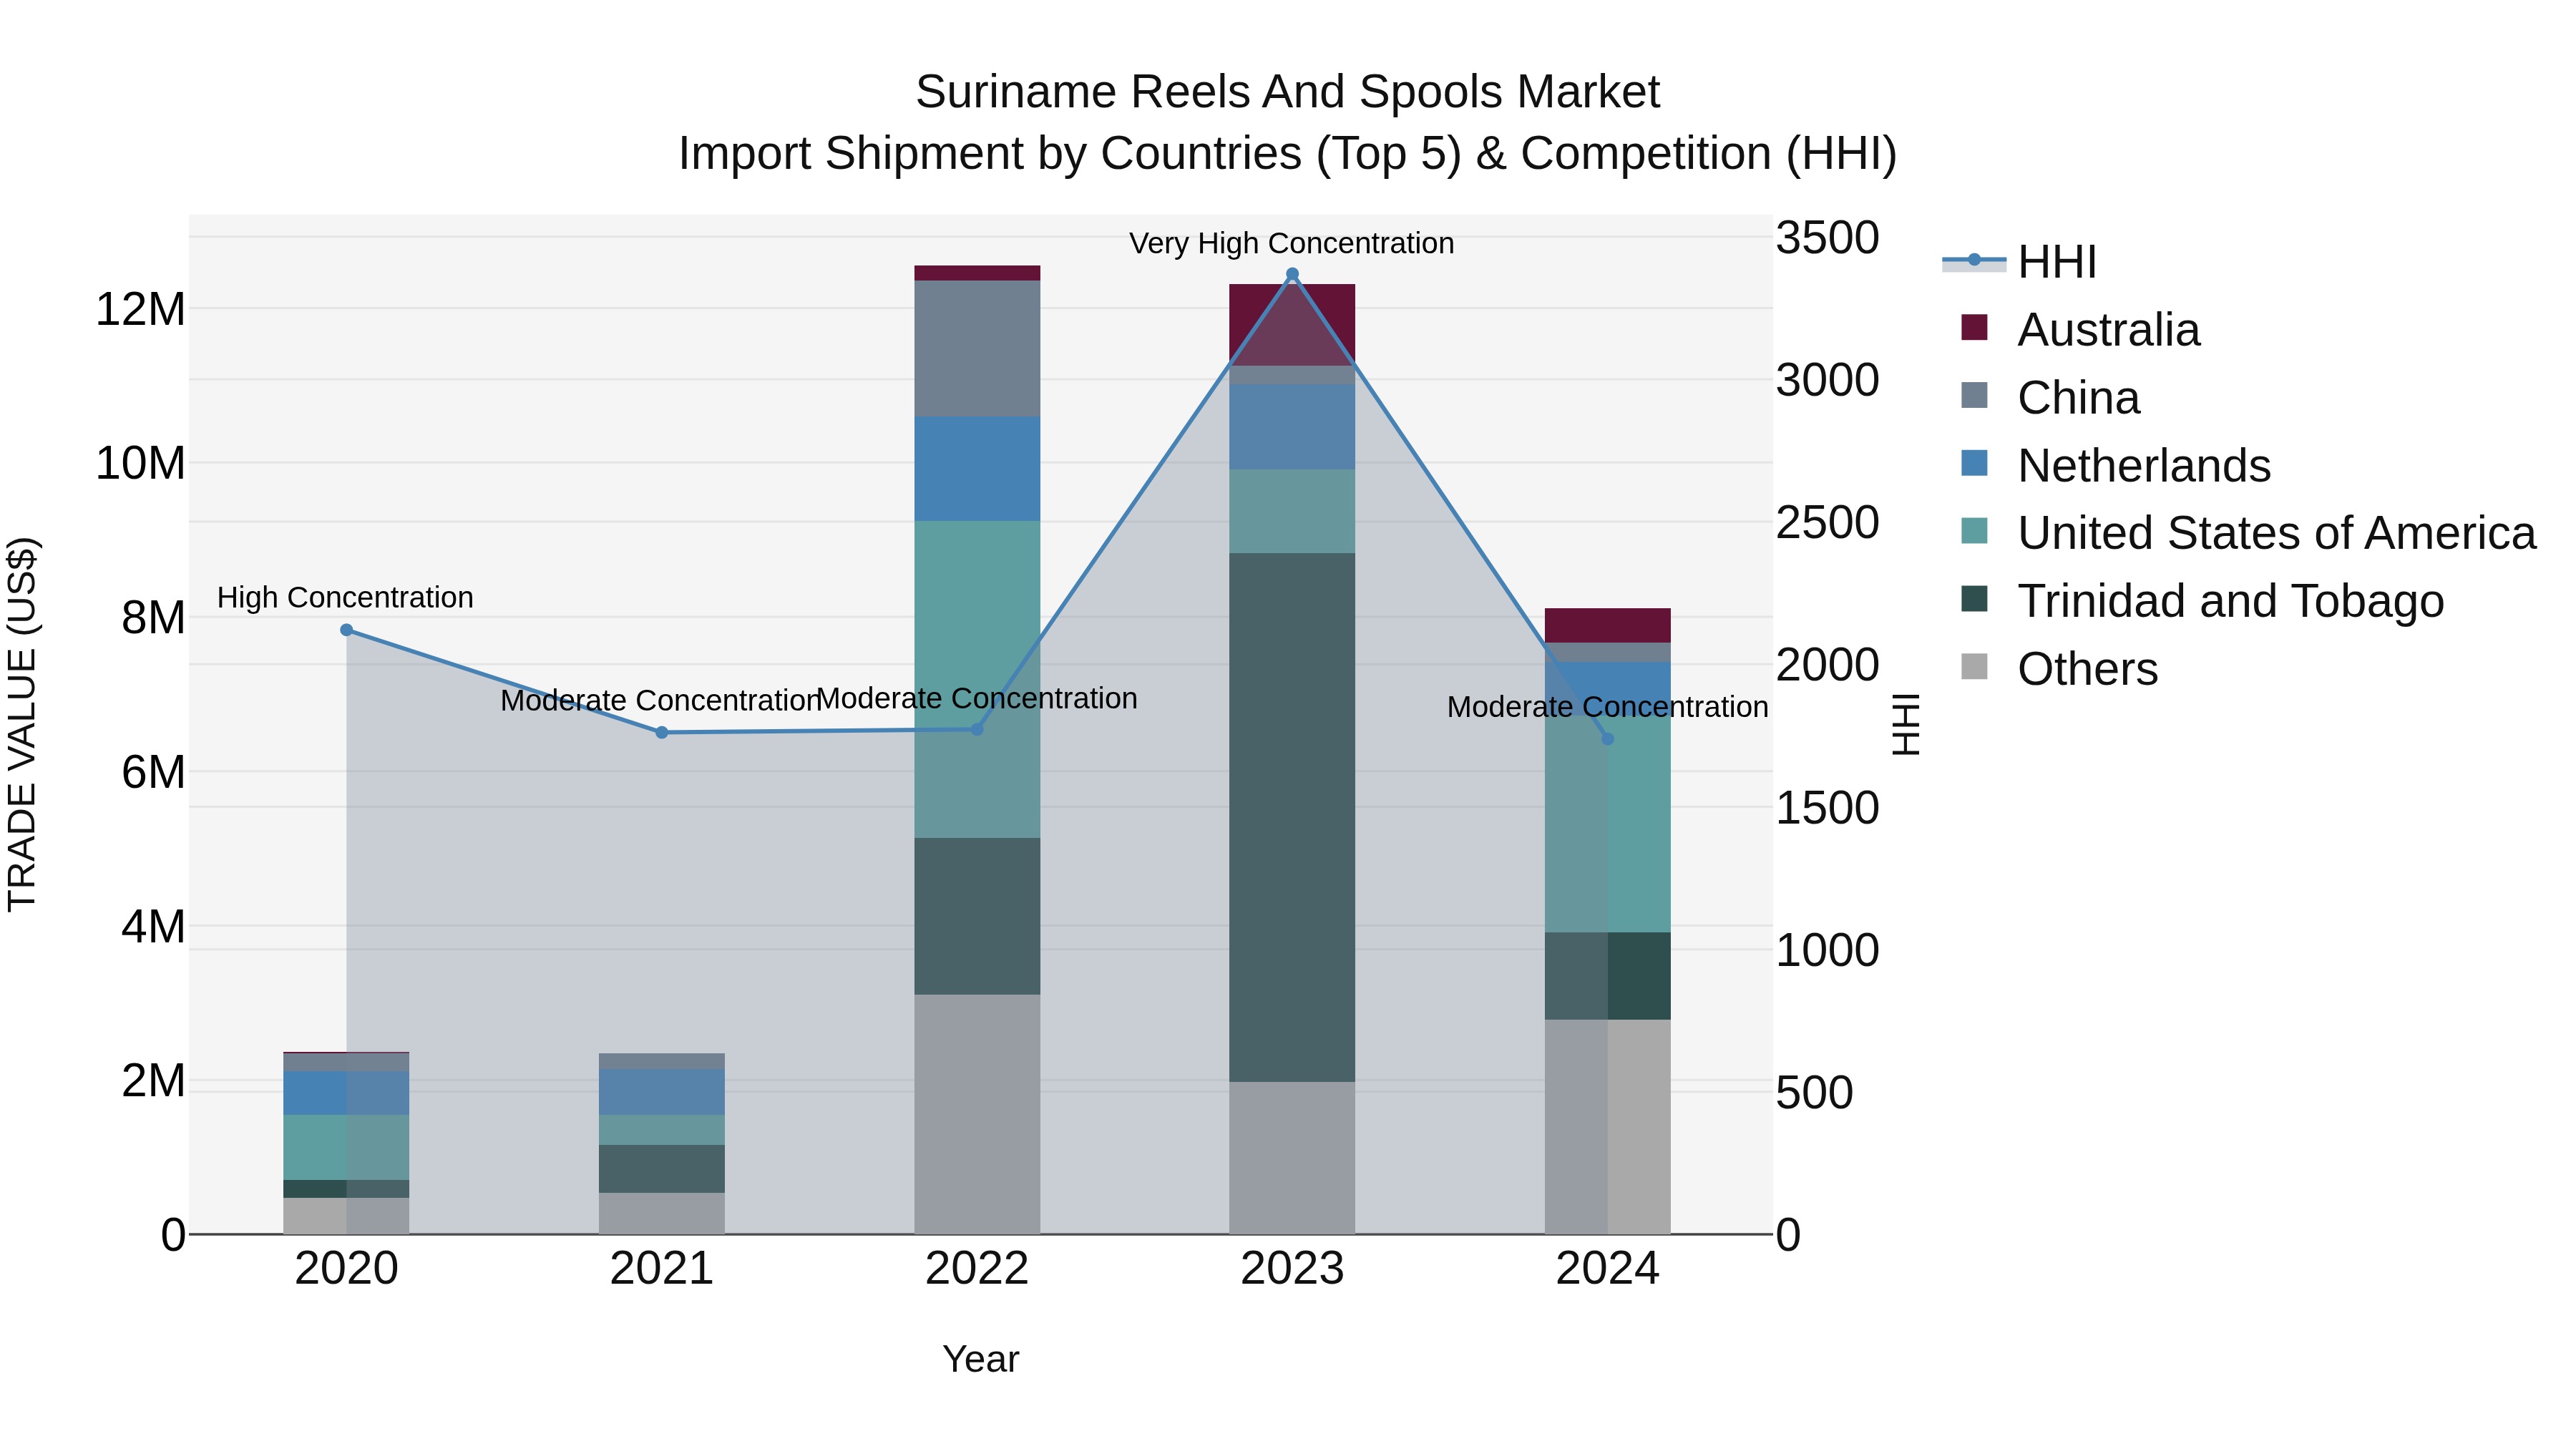The image size is (2576, 1449).
Task: Click the Australia maroon legend swatch
Action: tap(1974, 327)
